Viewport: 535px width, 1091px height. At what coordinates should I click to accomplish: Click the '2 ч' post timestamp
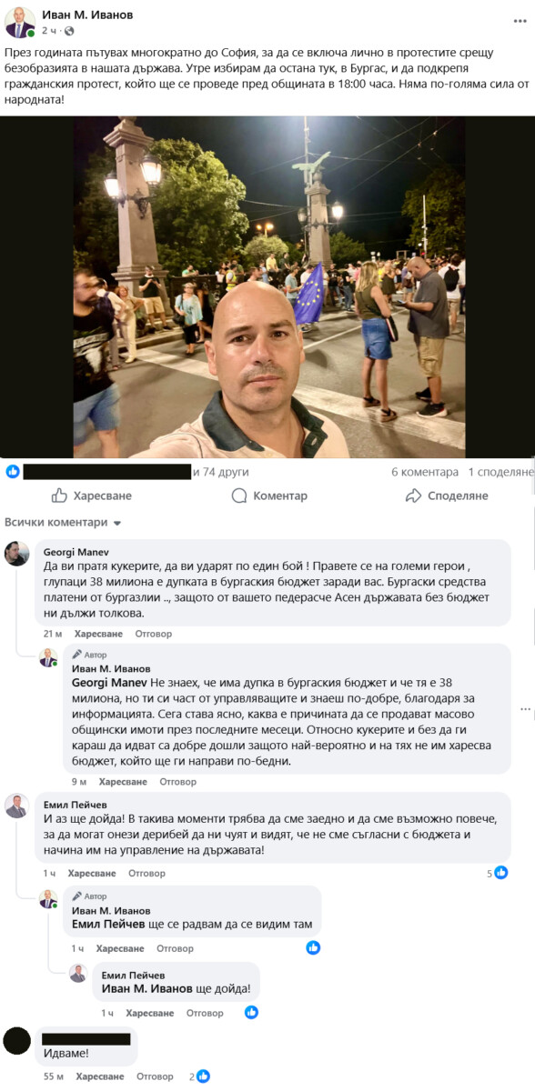click(x=47, y=31)
